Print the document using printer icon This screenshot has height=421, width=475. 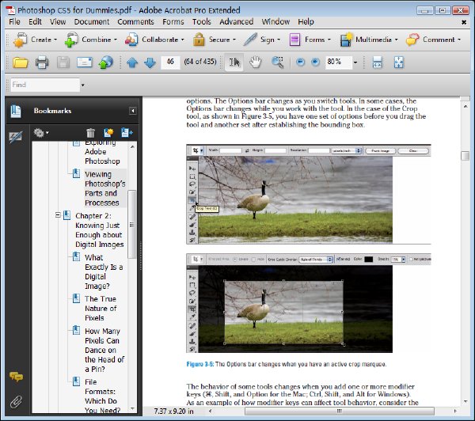42,63
